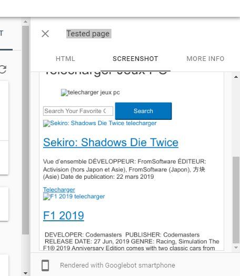Click the Telecharger link under Sekiro
Screen dimensions: 240x276
(x=59, y=190)
